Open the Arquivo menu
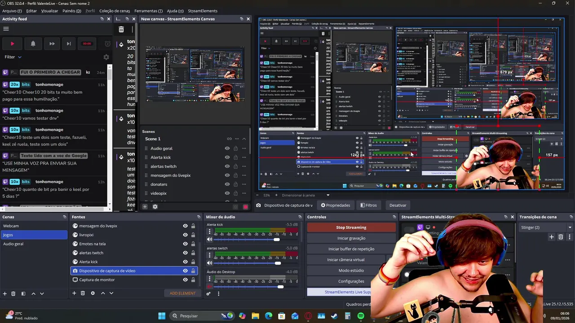The height and width of the screenshot is (323, 575). [x=12, y=11]
